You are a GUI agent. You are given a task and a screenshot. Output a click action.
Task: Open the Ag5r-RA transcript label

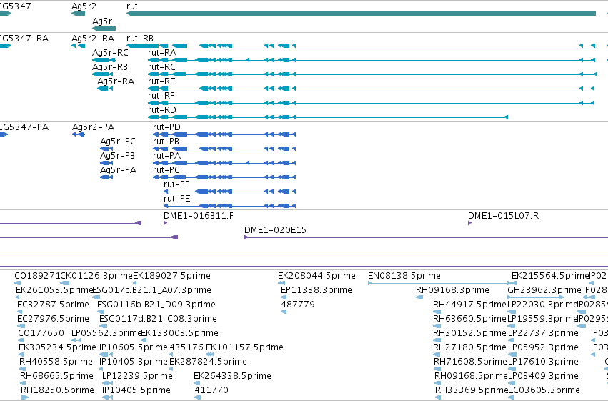point(116,81)
